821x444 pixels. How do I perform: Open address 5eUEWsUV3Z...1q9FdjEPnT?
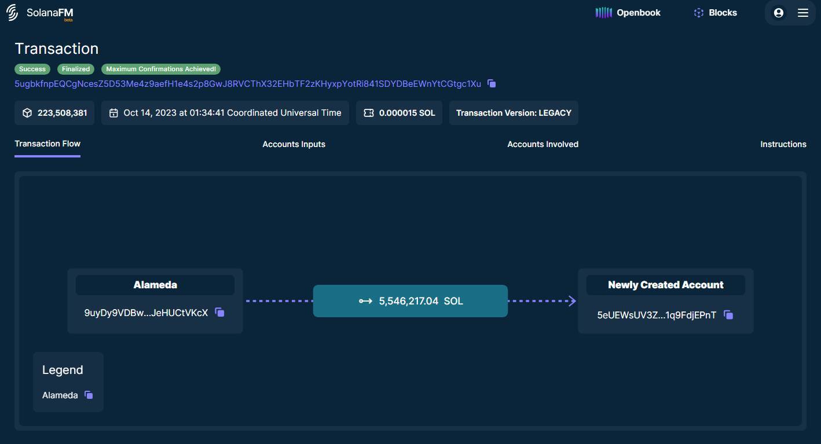pyautogui.click(x=657, y=315)
